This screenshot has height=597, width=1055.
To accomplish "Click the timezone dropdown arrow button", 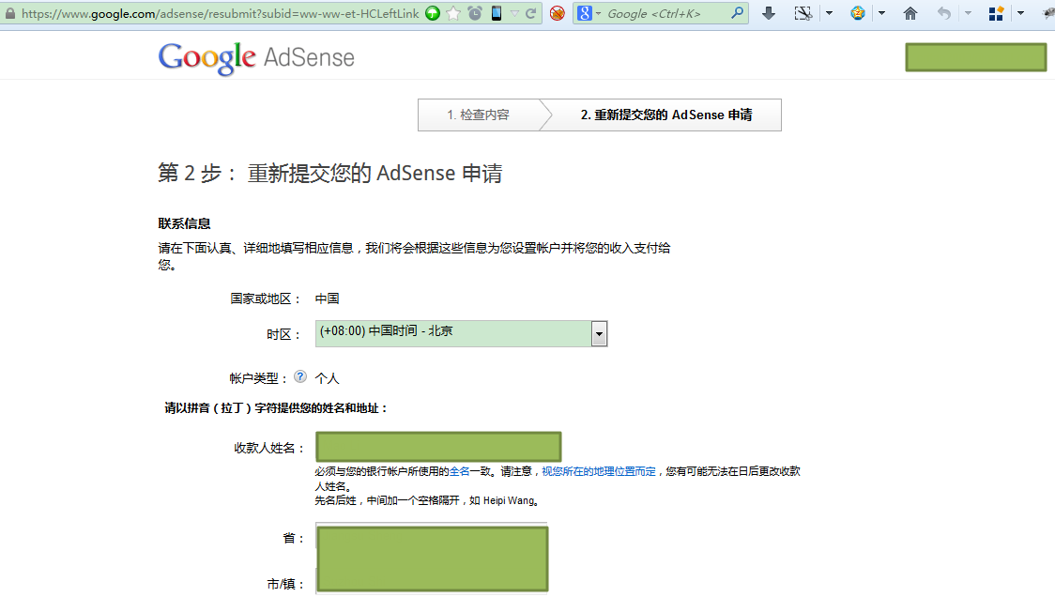I will tap(599, 334).
